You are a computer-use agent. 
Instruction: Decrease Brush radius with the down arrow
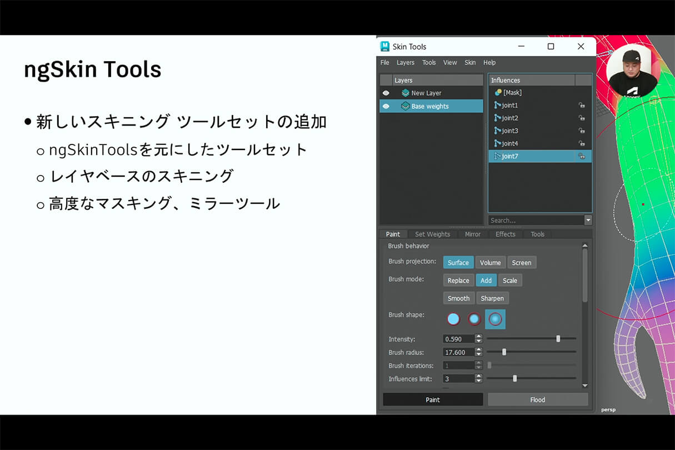click(x=479, y=354)
